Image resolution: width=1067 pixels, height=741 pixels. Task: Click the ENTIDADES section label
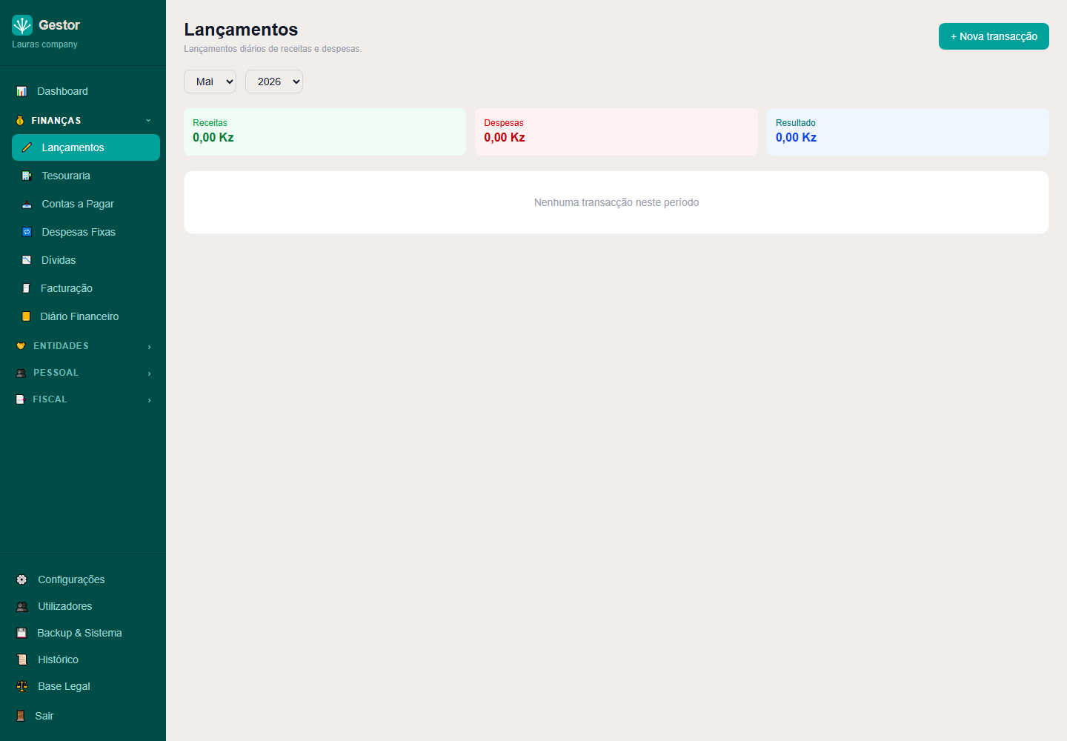click(61, 346)
